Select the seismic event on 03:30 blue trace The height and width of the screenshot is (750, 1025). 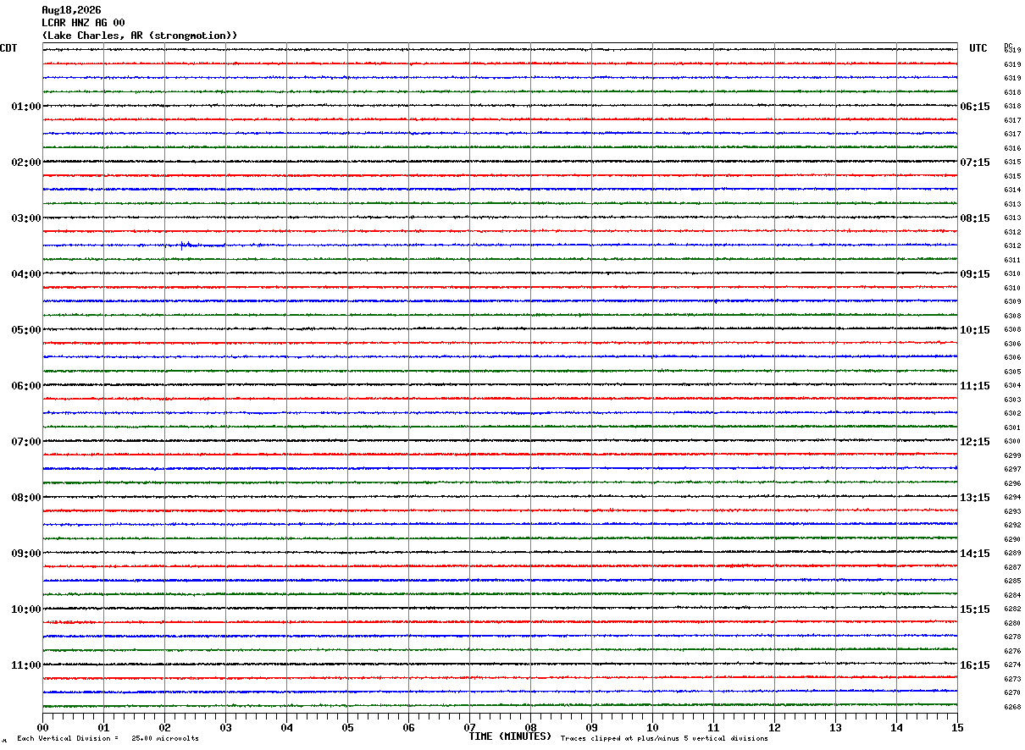188,245
